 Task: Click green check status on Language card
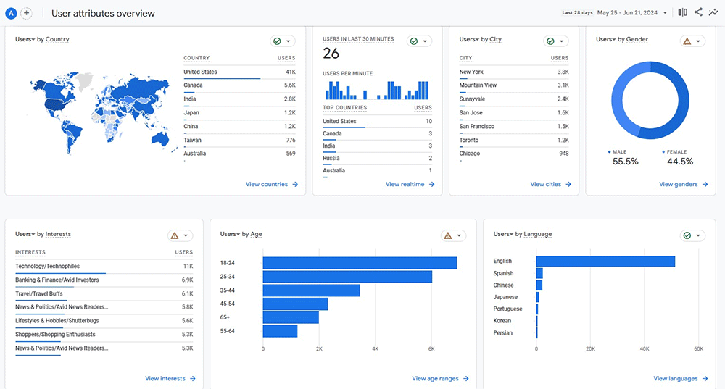point(687,235)
